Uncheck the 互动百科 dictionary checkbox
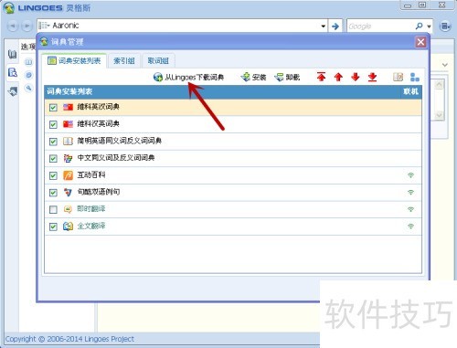457x348 pixels. pos(53,175)
